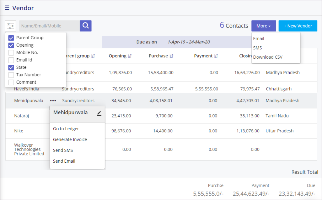
Task: Click the + New Vendor button
Action: pos(298,26)
